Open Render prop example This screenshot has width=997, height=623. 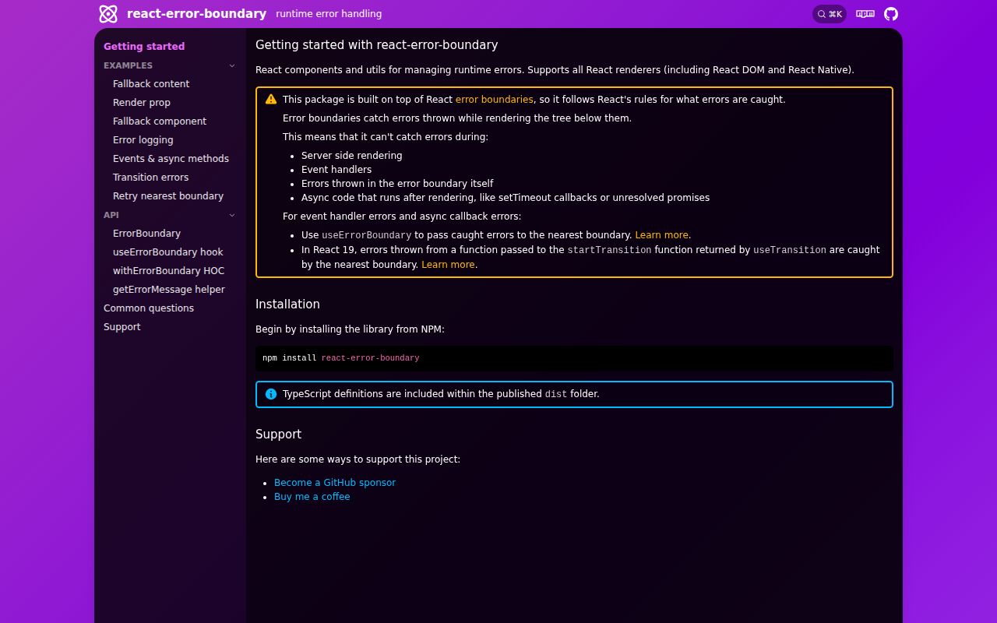coord(142,103)
